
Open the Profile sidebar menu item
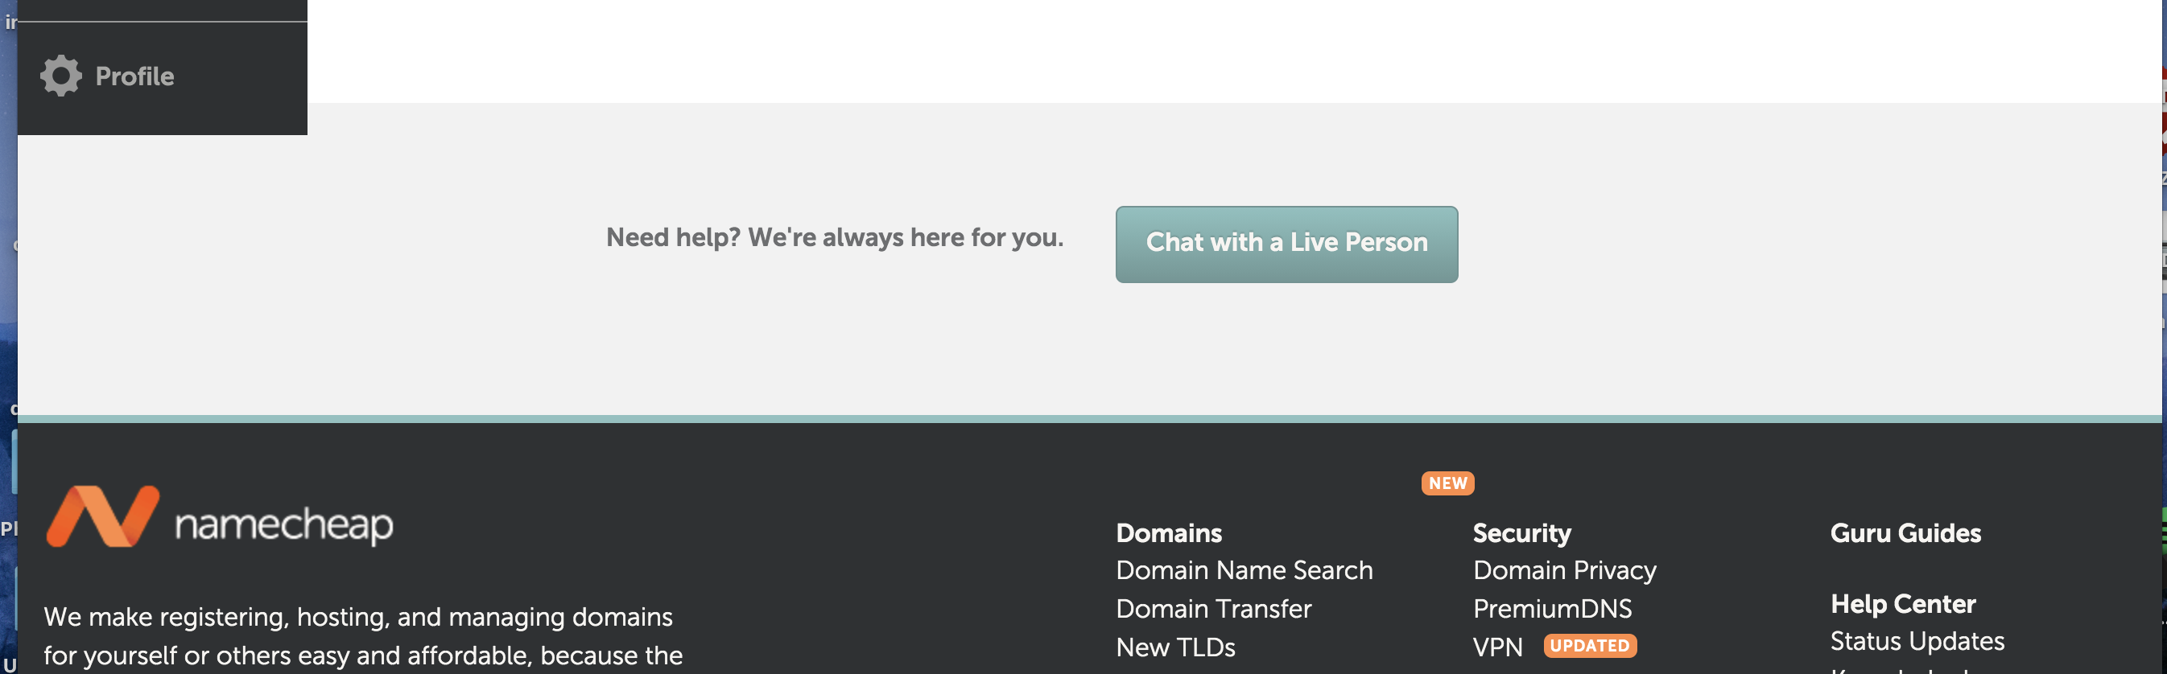134,76
